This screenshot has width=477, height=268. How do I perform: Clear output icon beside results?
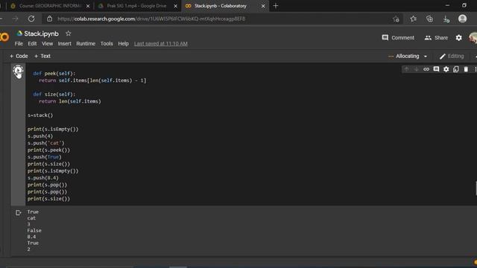click(18, 213)
